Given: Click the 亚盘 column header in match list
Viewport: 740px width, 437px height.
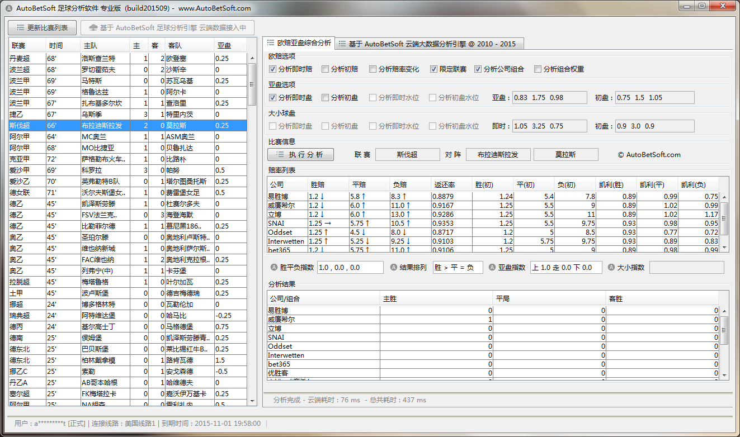Looking at the screenshot, I should coord(230,46).
